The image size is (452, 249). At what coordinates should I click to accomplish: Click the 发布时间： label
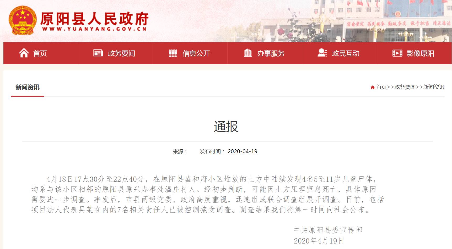(212, 151)
